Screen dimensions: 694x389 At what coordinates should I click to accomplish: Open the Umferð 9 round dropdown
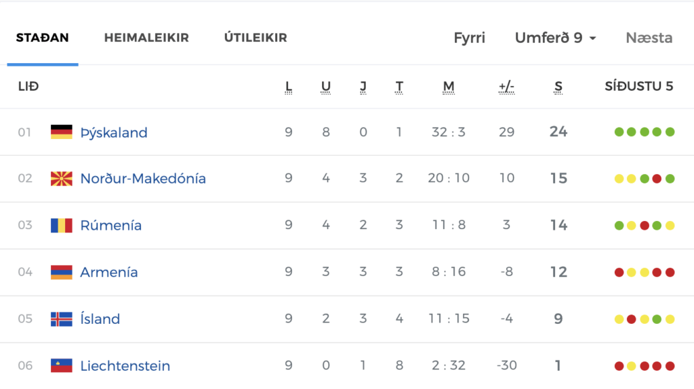[555, 38]
